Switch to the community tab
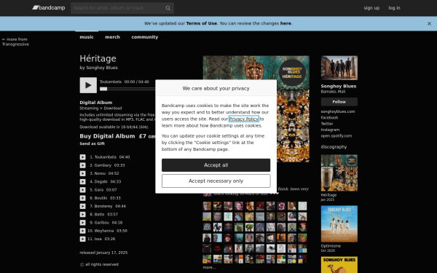Screen dimensions: 437x273 pos(145,37)
